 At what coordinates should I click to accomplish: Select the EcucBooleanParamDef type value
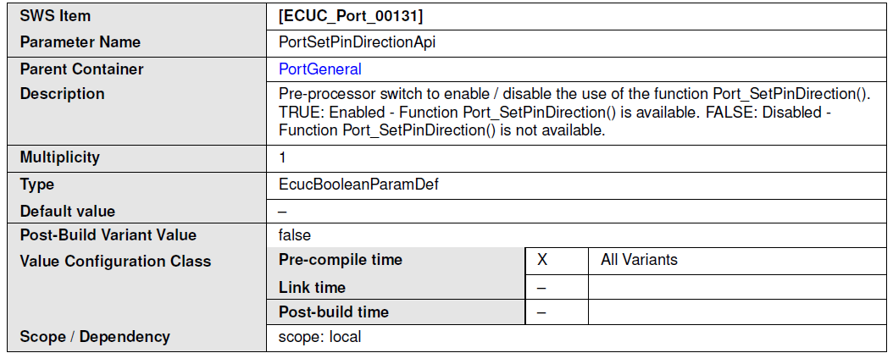(358, 185)
